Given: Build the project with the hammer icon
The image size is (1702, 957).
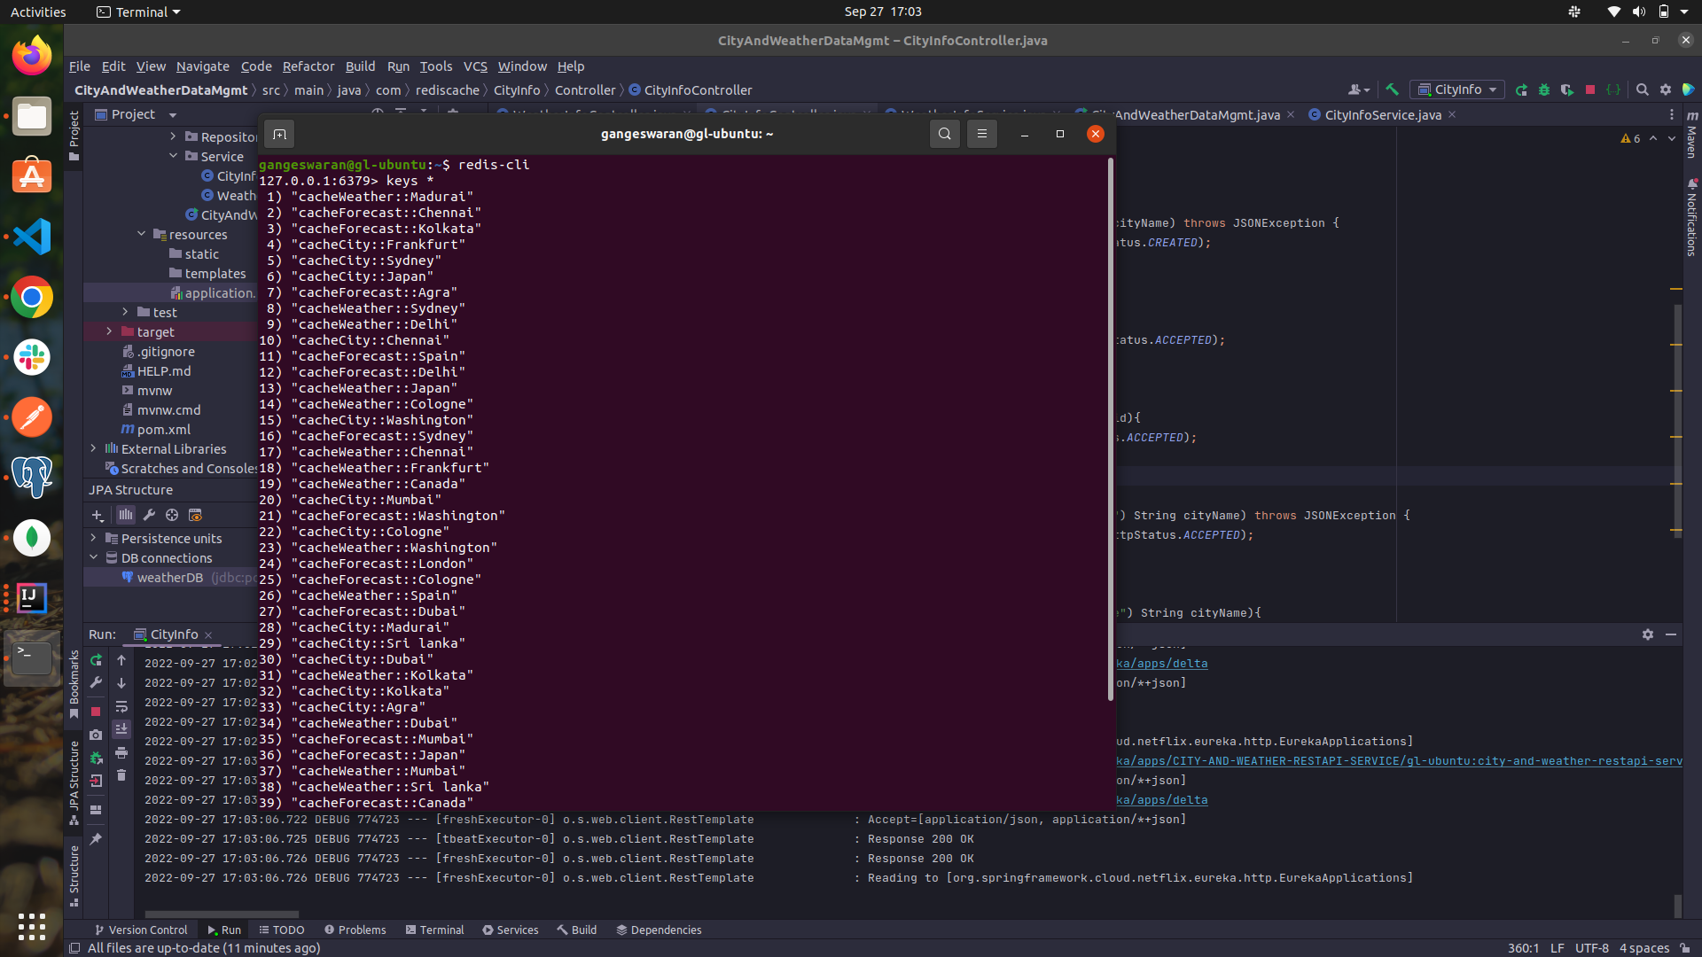Looking at the screenshot, I should [x=1392, y=89].
